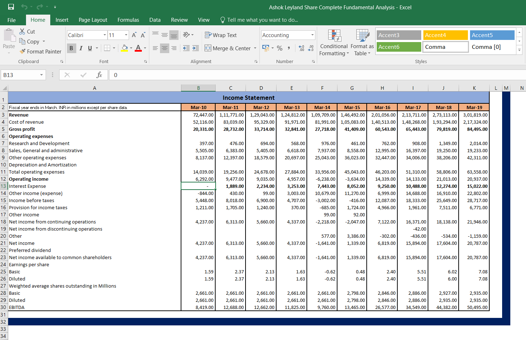Viewport: 526px width, 340px height.
Task: Click the Borders icon
Action: coord(107,48)
